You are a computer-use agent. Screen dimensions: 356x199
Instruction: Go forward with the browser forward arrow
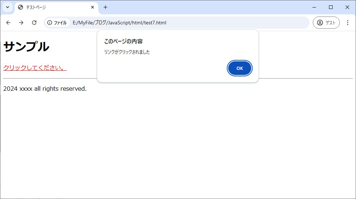[21, 23]
